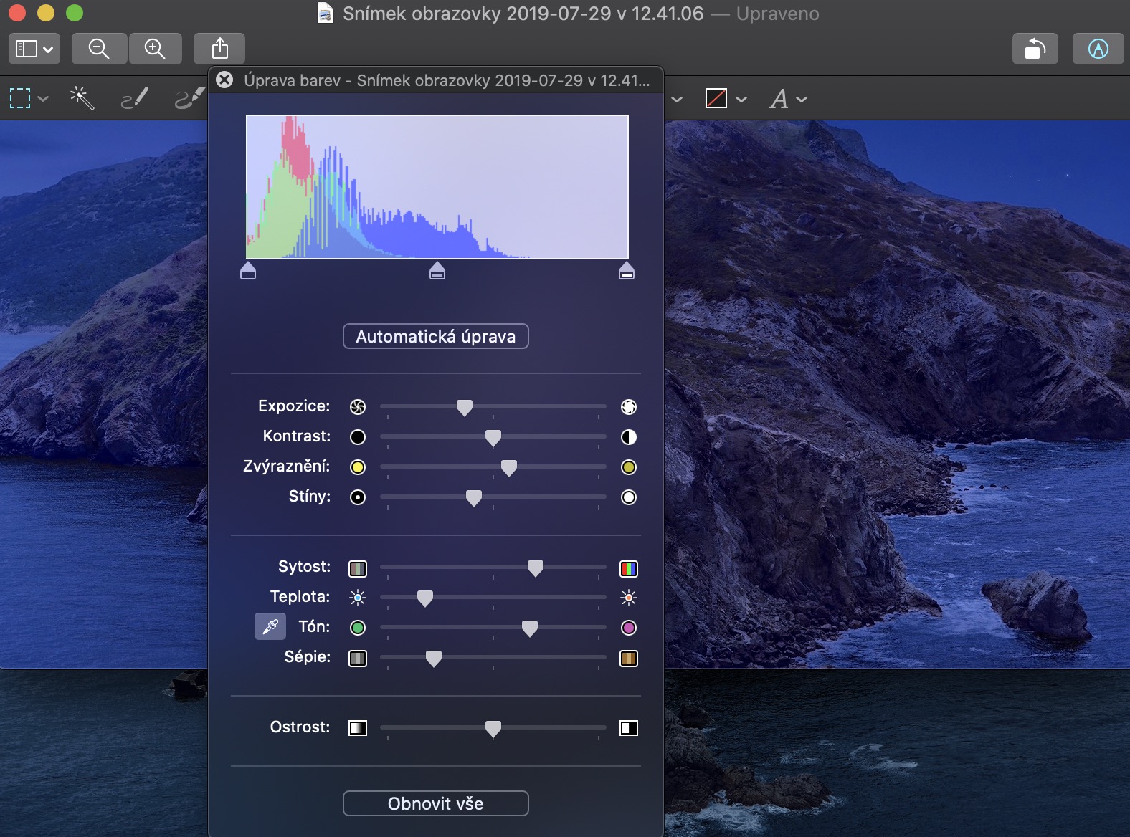This screenshot has height=837, width=1130.
Task: Click the Tón slider knob
Action: [x=530, y=628]
